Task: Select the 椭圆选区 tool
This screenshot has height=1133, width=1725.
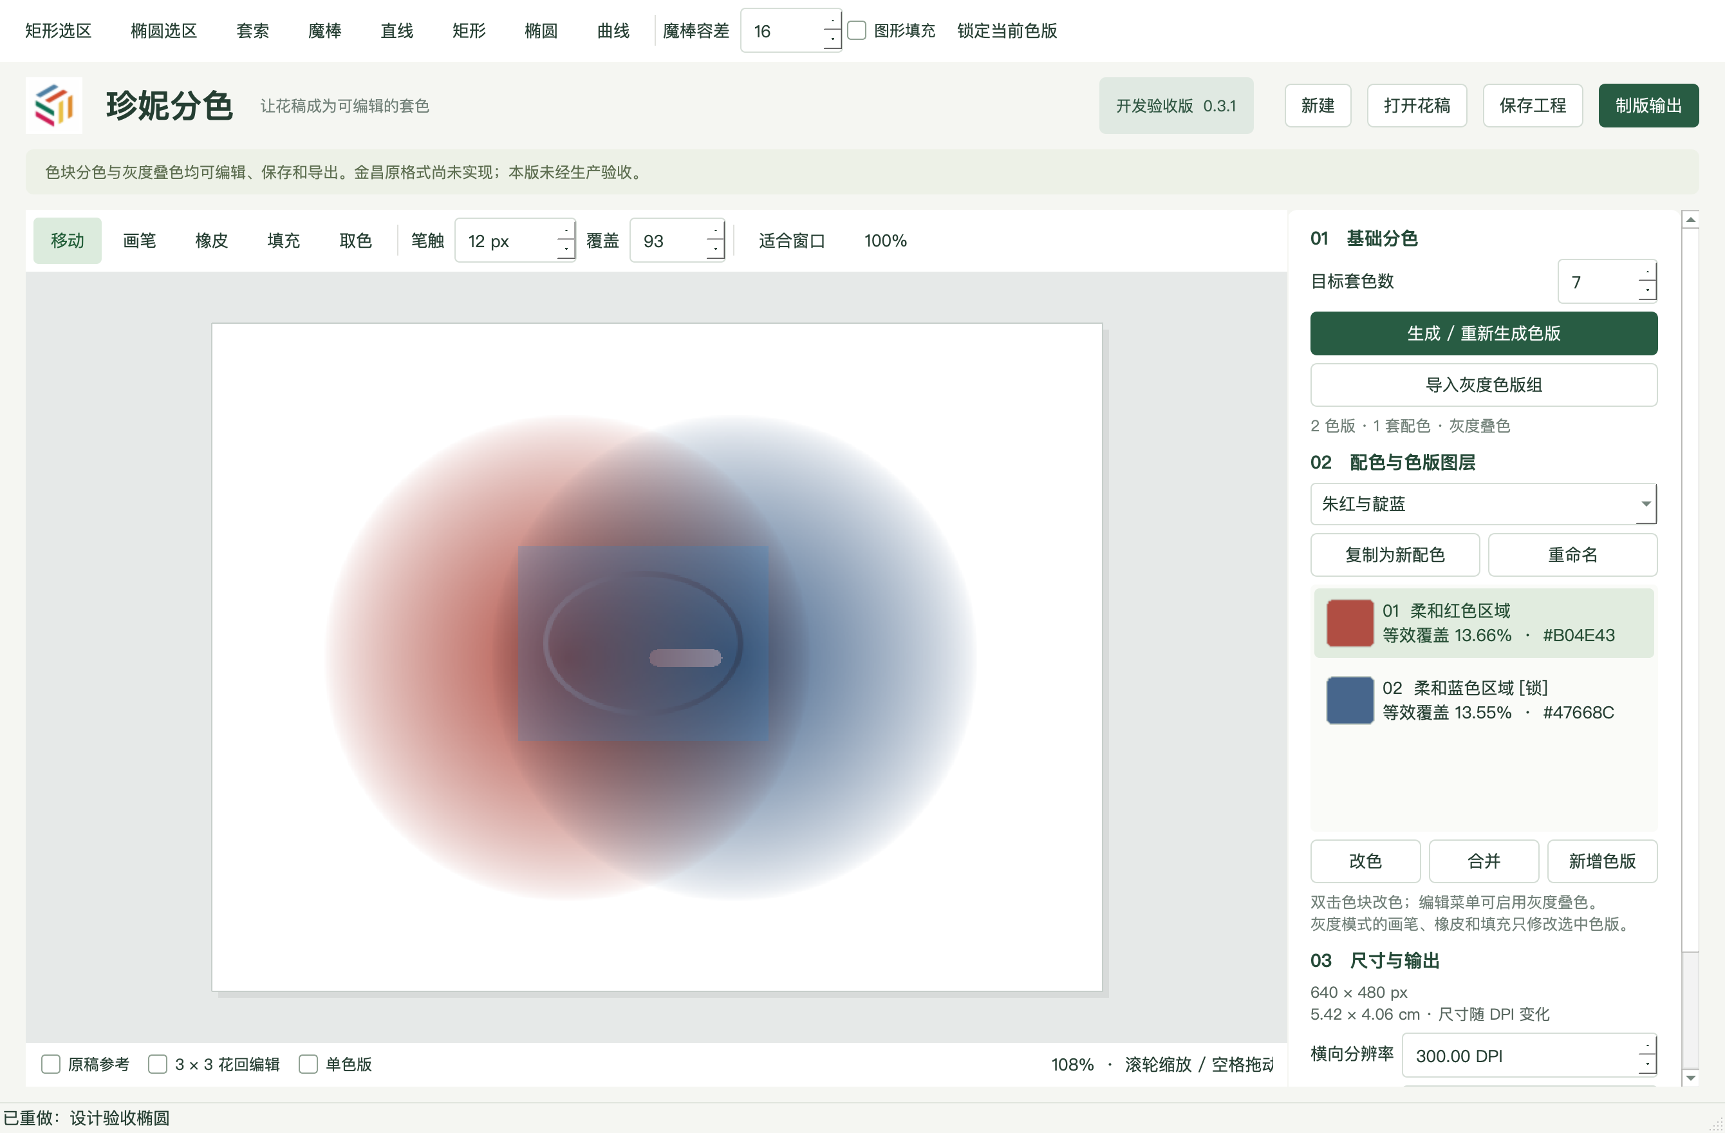Action: coord(163,30)
